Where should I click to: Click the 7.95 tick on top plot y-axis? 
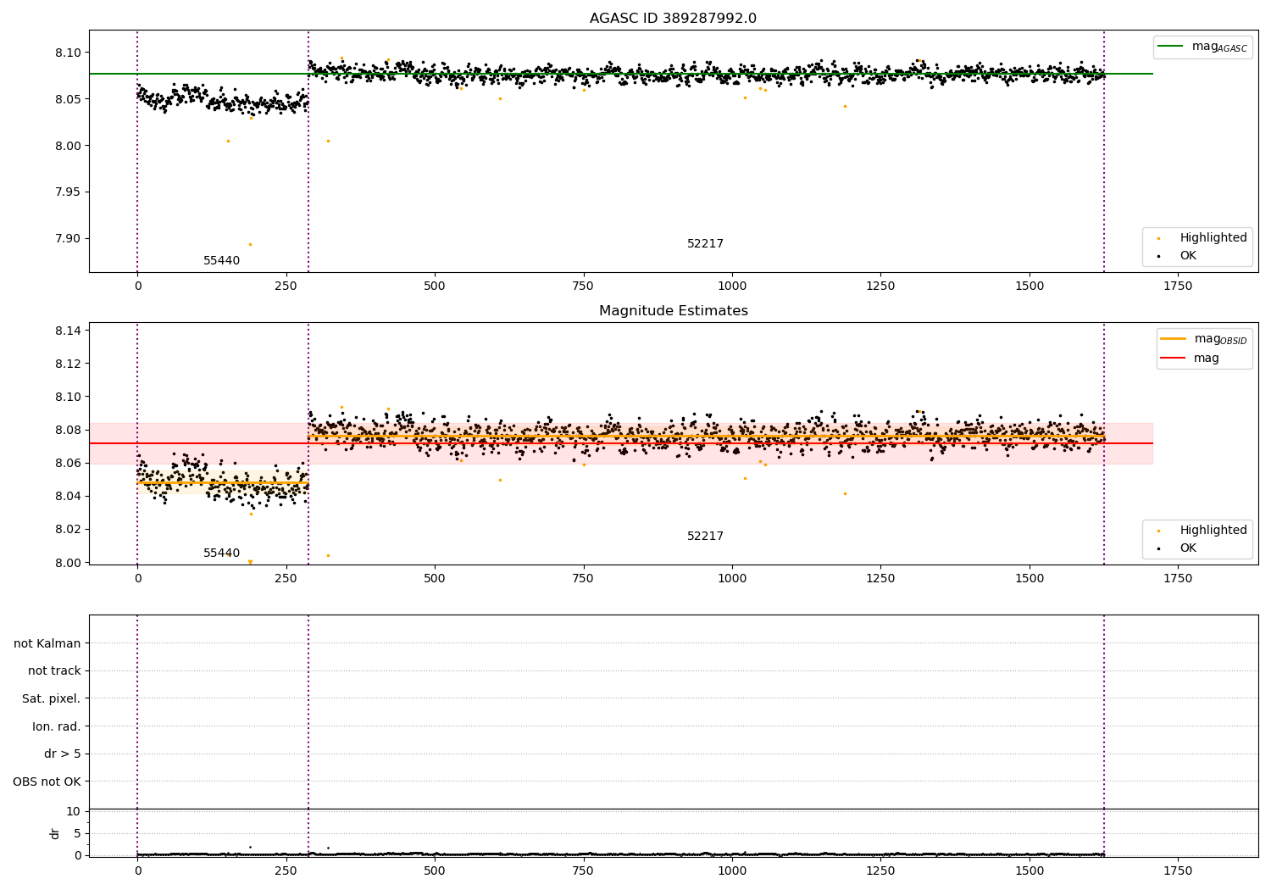tap(68, 192)
